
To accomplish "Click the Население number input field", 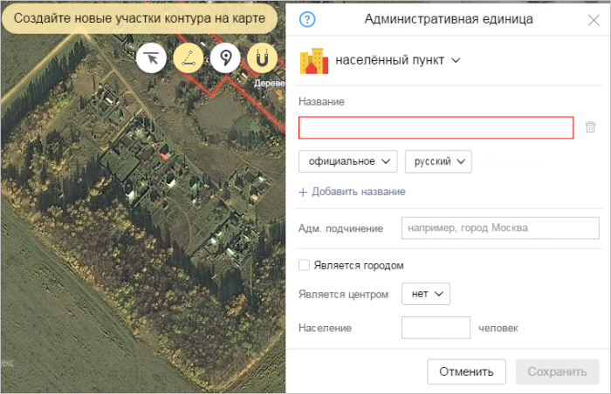I will (436, 328).
